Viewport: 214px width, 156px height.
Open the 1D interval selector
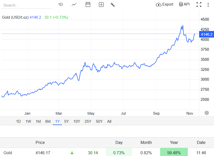point(60,4)
